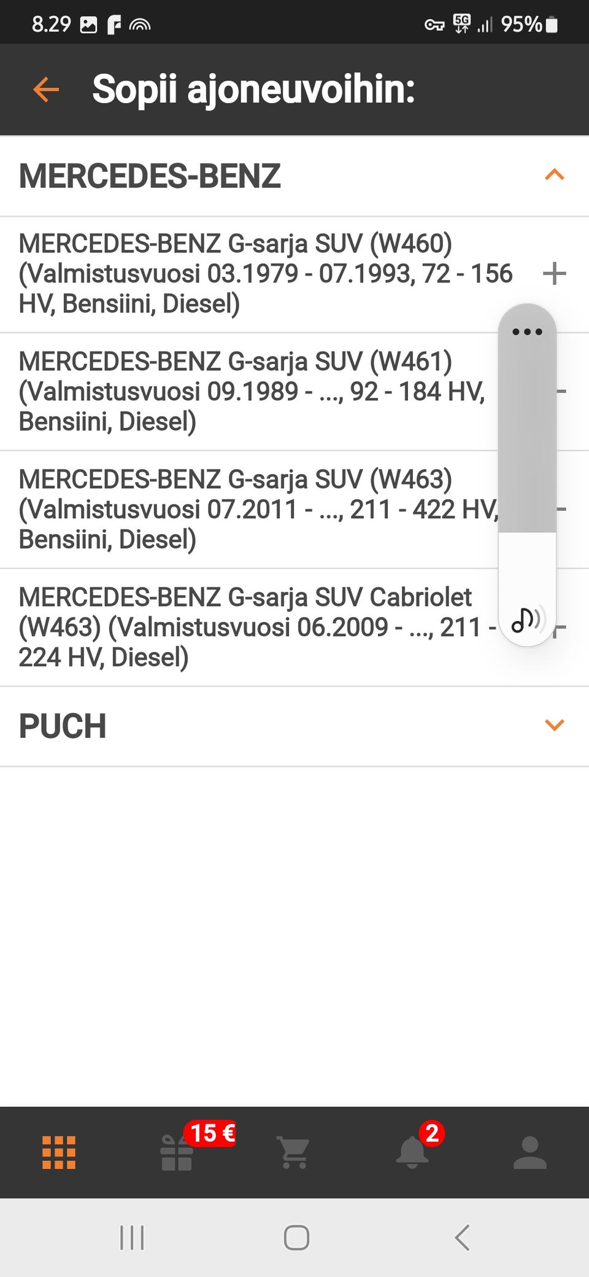Tap the PUCH brand heading
This screenshot has width=589, height=1277.
63,726
